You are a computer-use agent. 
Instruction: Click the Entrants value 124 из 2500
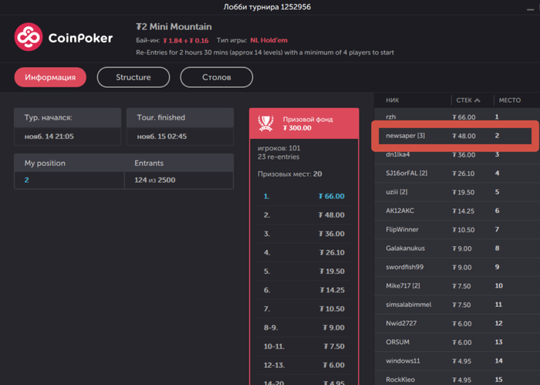click(154, 180)
